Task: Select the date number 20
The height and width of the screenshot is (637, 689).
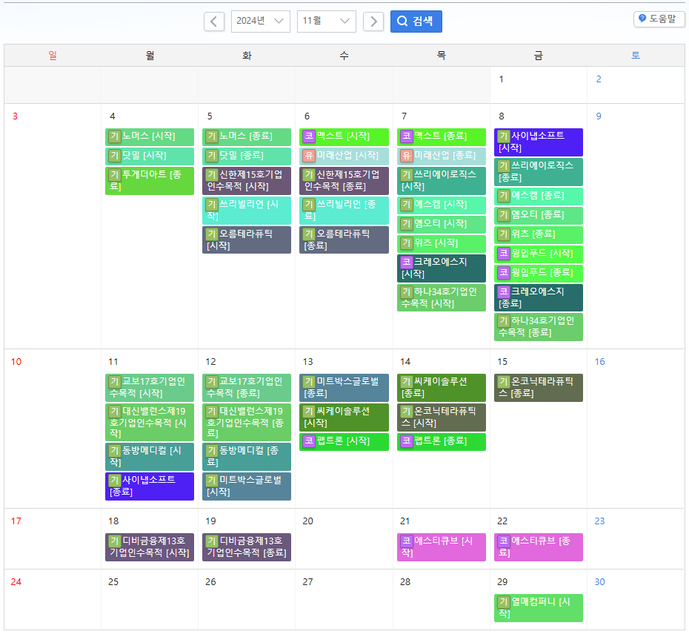Action: pyautogui.click(x=307, y=521)
